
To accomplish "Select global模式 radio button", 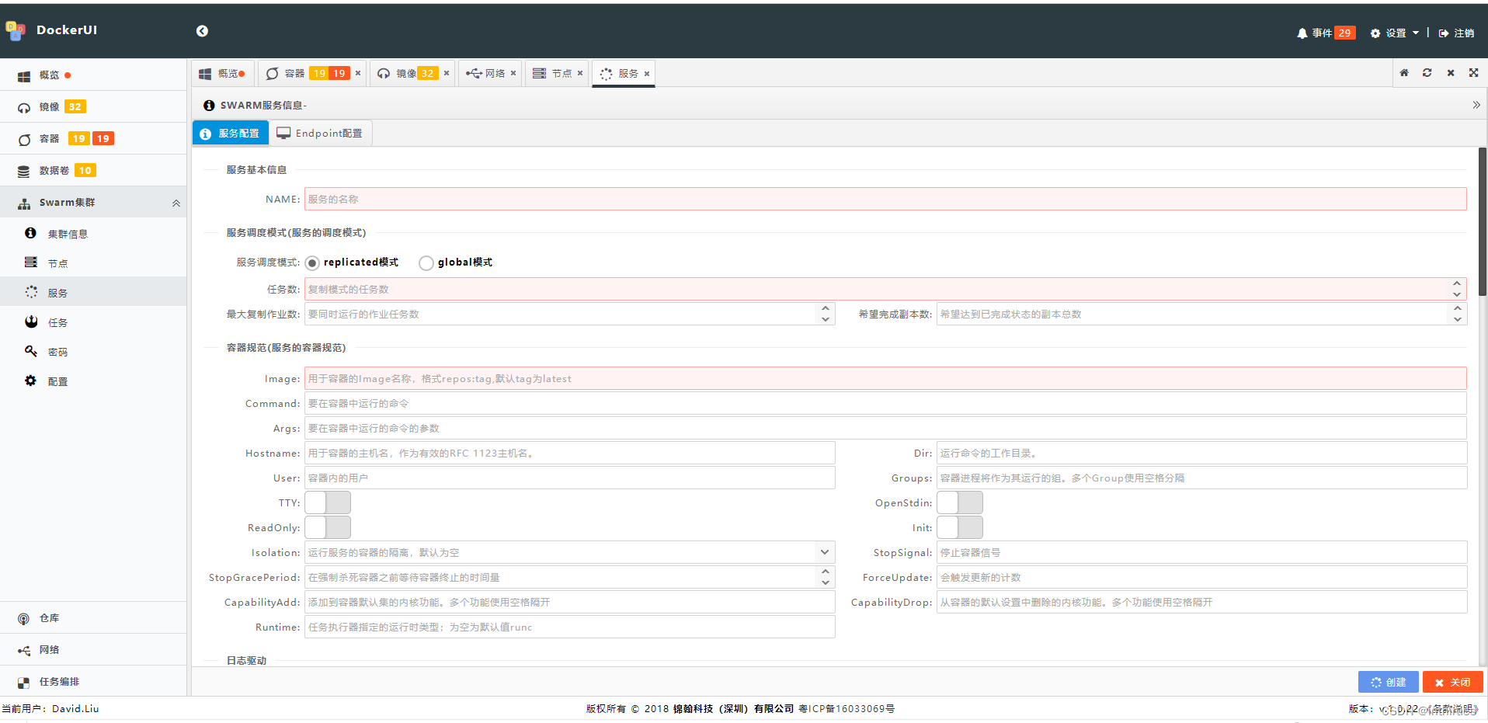I will [426, 263].
